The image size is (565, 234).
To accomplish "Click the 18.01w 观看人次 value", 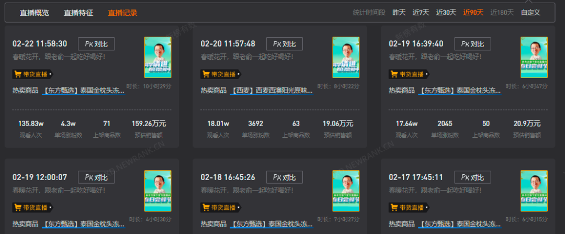I will point(218,124).
